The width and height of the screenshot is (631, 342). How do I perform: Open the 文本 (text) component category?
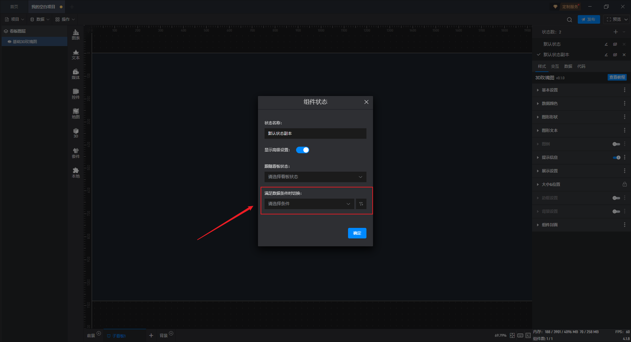click(x=76, y=54)
